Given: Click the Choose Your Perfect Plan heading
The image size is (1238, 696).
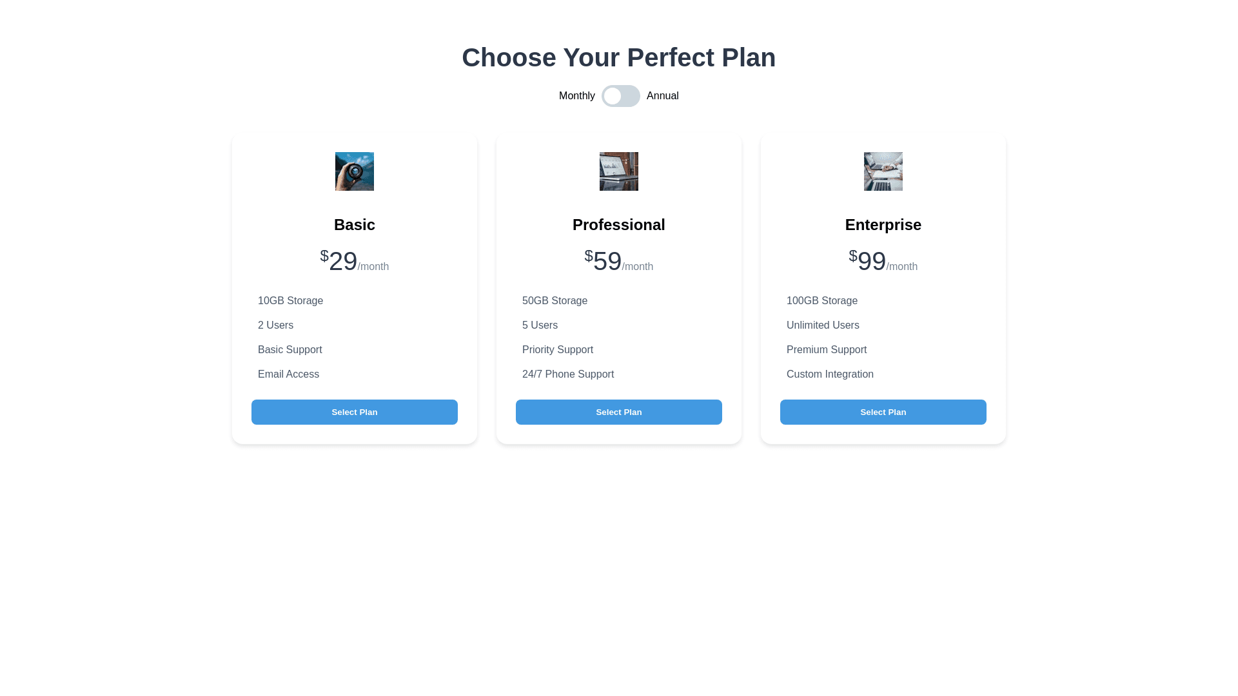Looking at the screenshot, I should [x=619, y=57].
